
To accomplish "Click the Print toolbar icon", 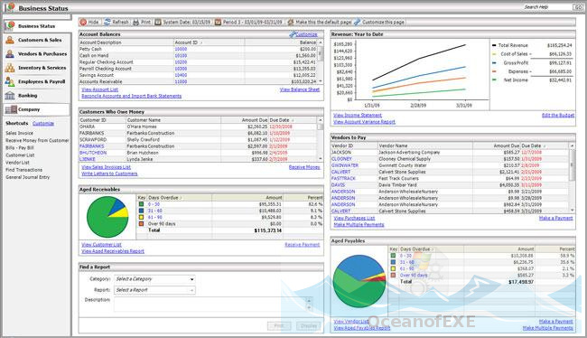I will (135, 22).
